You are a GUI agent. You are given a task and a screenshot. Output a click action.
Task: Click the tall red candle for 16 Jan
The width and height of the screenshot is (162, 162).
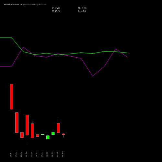click(x=12, y=97)
